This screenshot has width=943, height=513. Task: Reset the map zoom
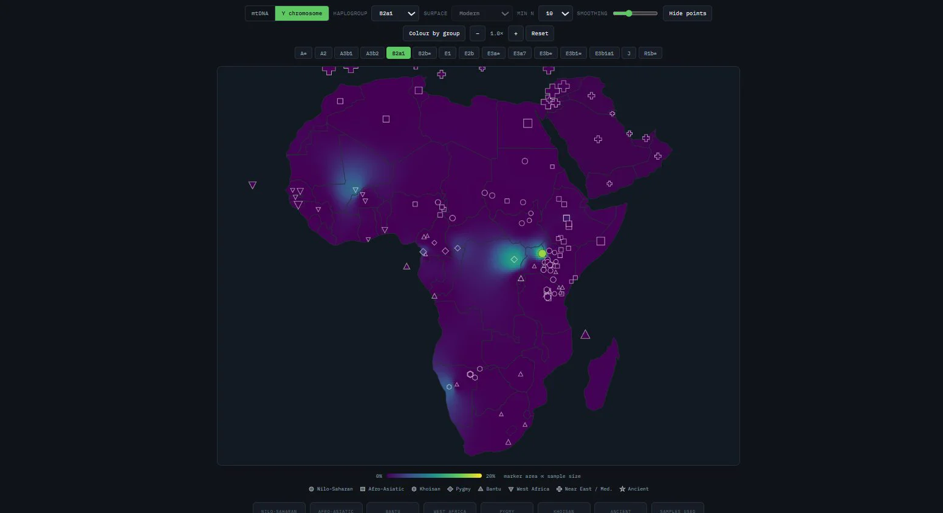pyautogui.click(x=540, y=33)
